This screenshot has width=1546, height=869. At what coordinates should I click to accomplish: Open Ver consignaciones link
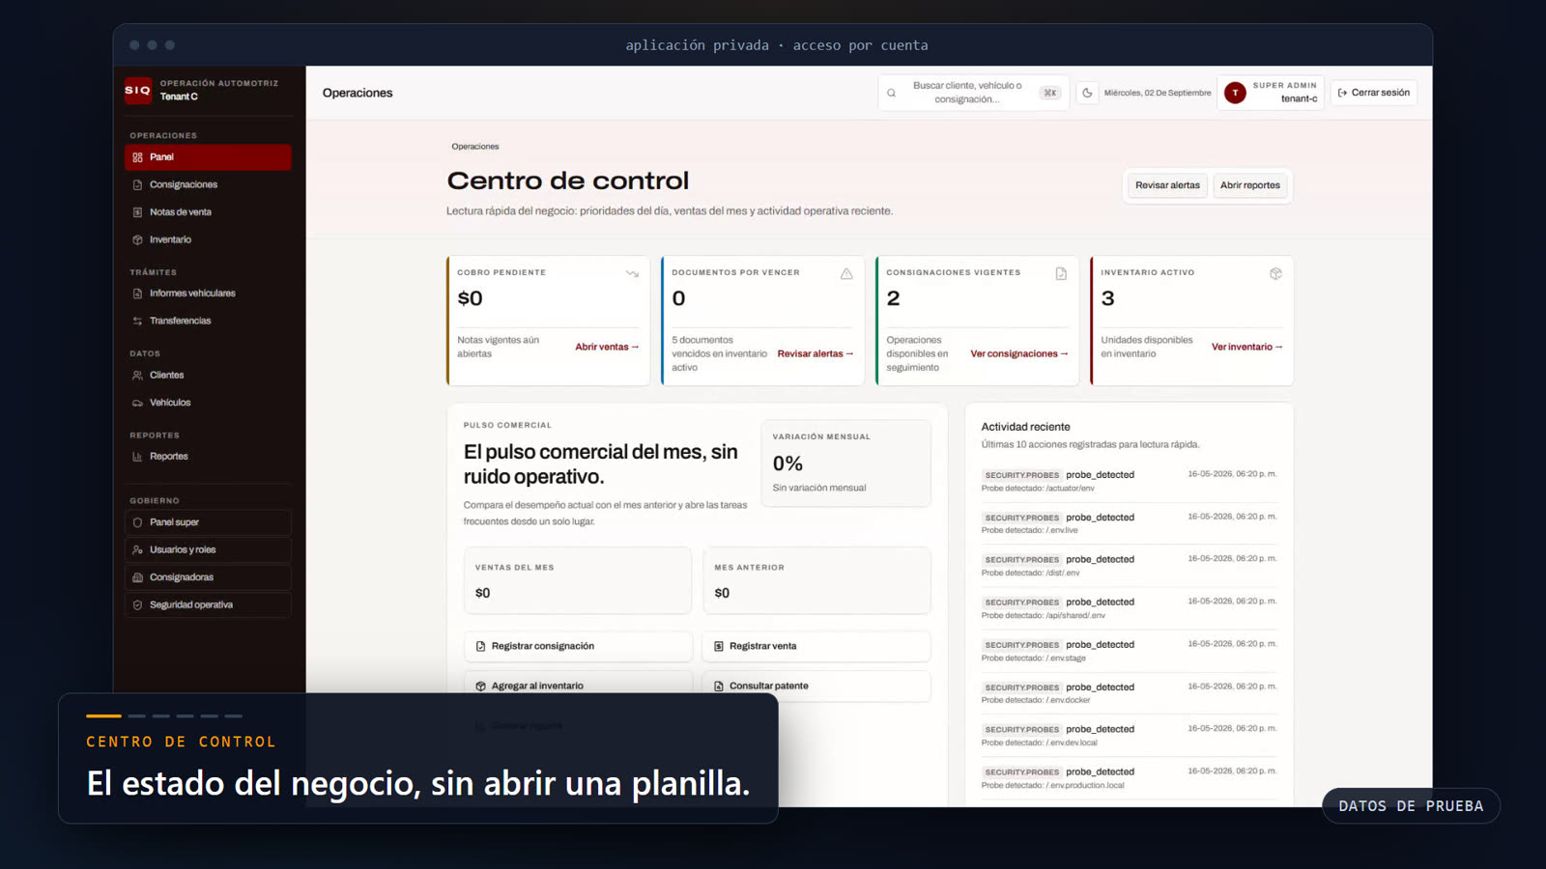click(x=1019, y=354)
